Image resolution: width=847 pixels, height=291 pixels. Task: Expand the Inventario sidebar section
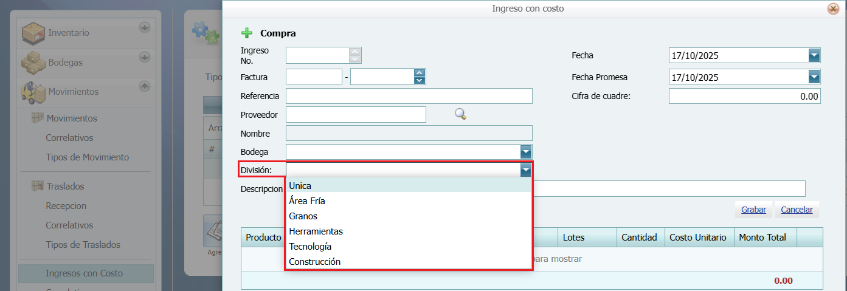coord(144,27)
